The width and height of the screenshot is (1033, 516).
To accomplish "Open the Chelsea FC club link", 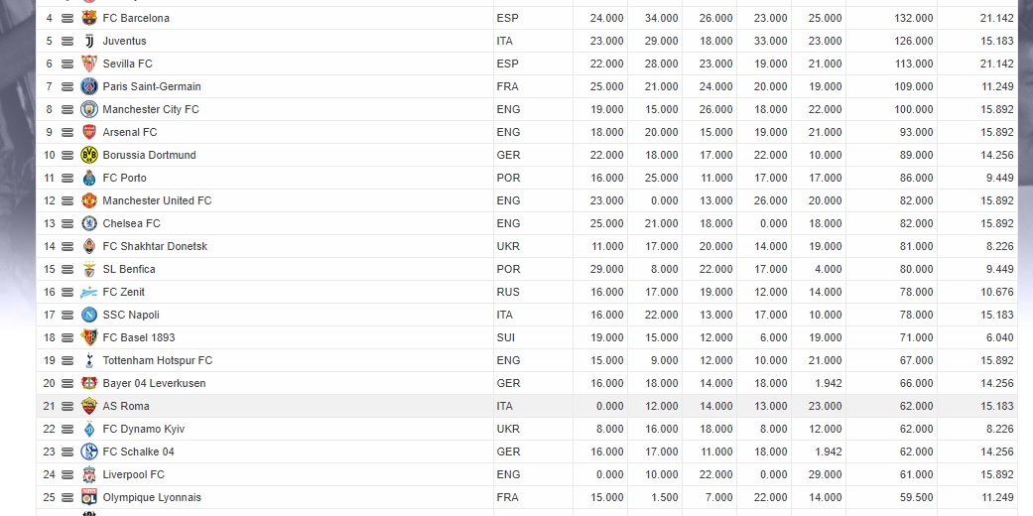I will pyautogui.click(x=131, y=223).
